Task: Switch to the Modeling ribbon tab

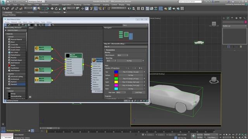Action: point(8,12)
